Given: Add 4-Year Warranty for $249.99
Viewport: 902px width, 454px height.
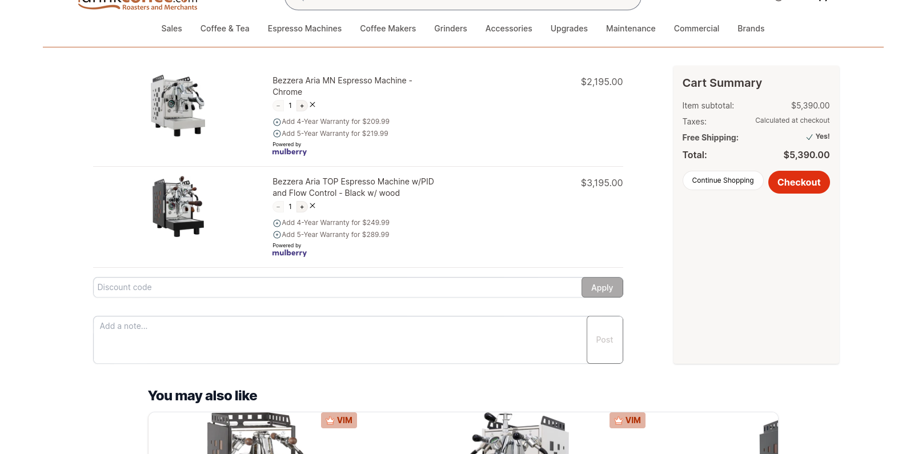Looking at the screenshot, I should pyautogui.click(x=331, y=223).
